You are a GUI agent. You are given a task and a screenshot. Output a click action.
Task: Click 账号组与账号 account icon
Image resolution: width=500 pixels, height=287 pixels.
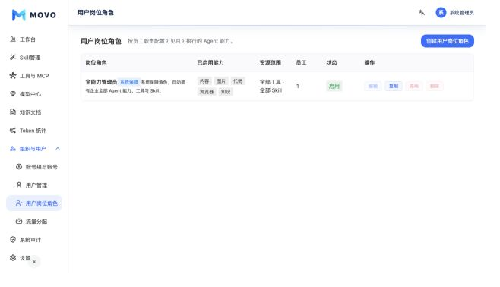click(x=19, y=166)
